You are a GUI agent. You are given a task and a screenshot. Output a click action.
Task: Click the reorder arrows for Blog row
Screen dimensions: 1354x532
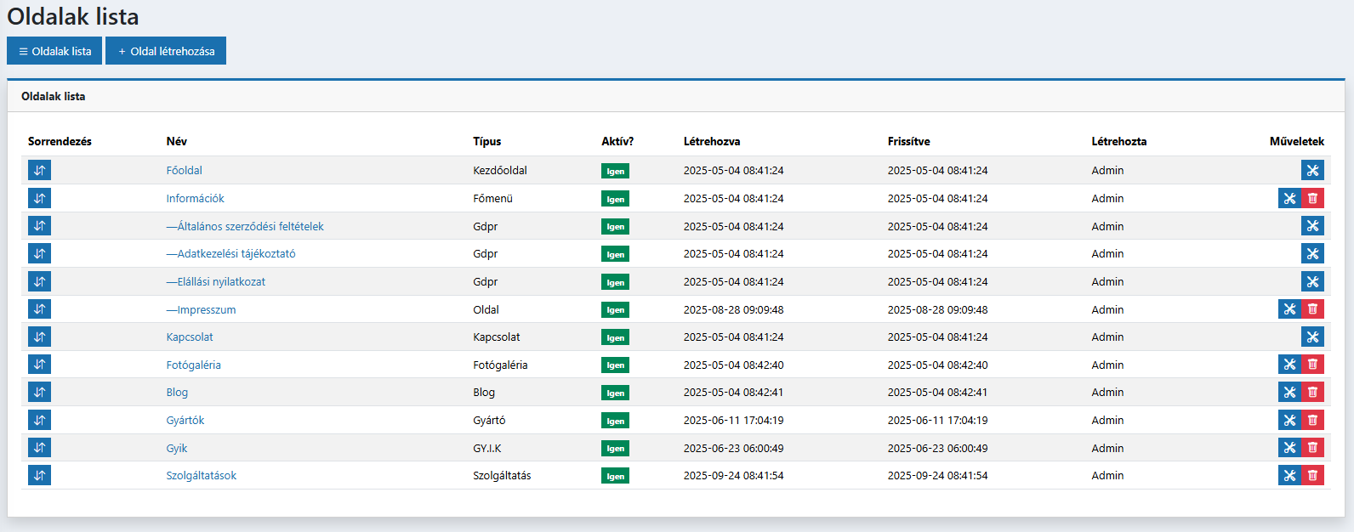pos(39,392)
